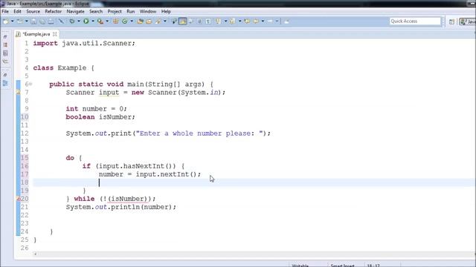
Task: Expand the Run configurations dropdown arrow
Action: tap(93, 22)
